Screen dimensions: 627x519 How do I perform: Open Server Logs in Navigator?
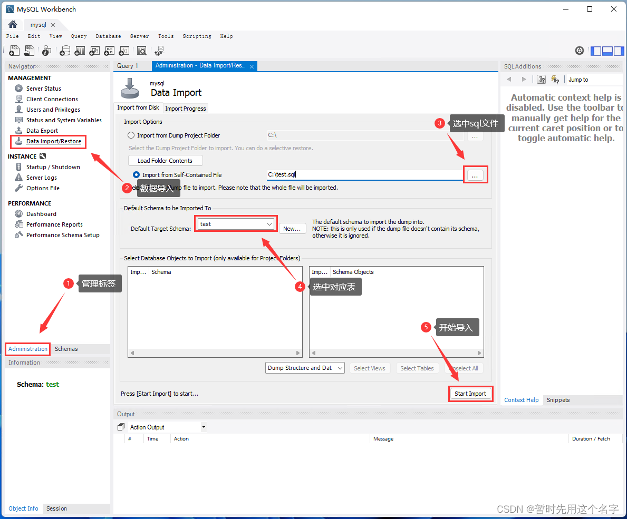point(42,178)
